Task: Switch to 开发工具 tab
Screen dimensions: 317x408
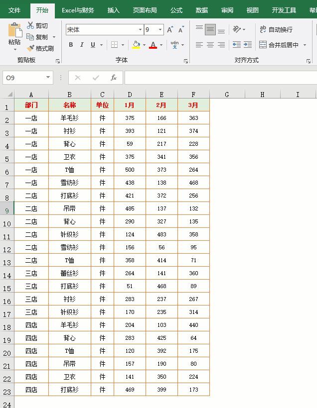Action: 284,10
